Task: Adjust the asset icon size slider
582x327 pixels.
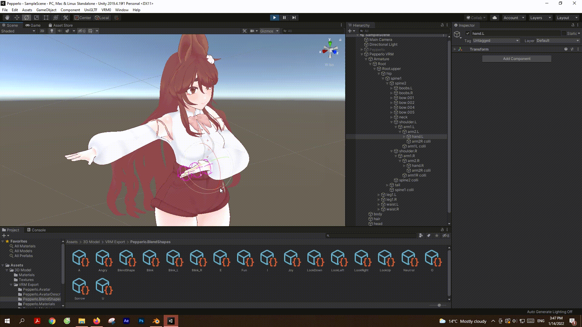Action: click(439, 305)
